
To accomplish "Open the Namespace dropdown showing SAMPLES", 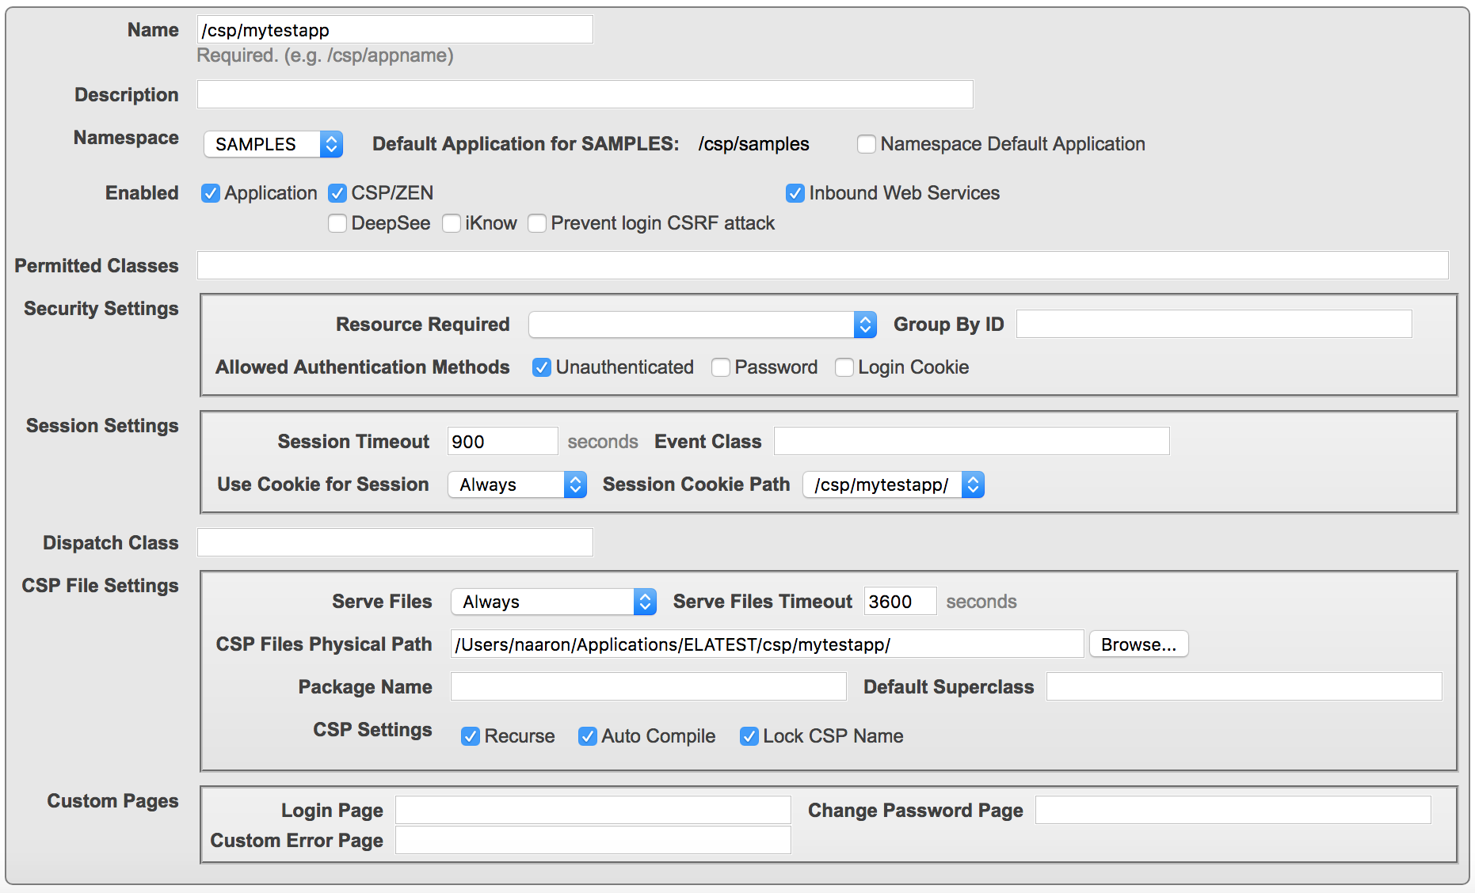I will 273,144.
